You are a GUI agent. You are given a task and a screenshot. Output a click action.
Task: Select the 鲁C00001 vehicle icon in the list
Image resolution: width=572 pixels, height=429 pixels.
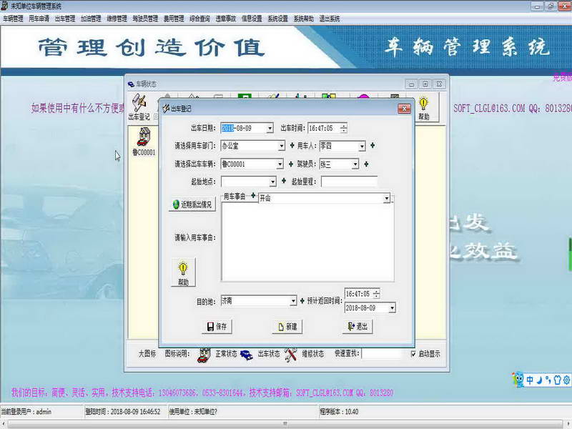click(x=144, y=142)
